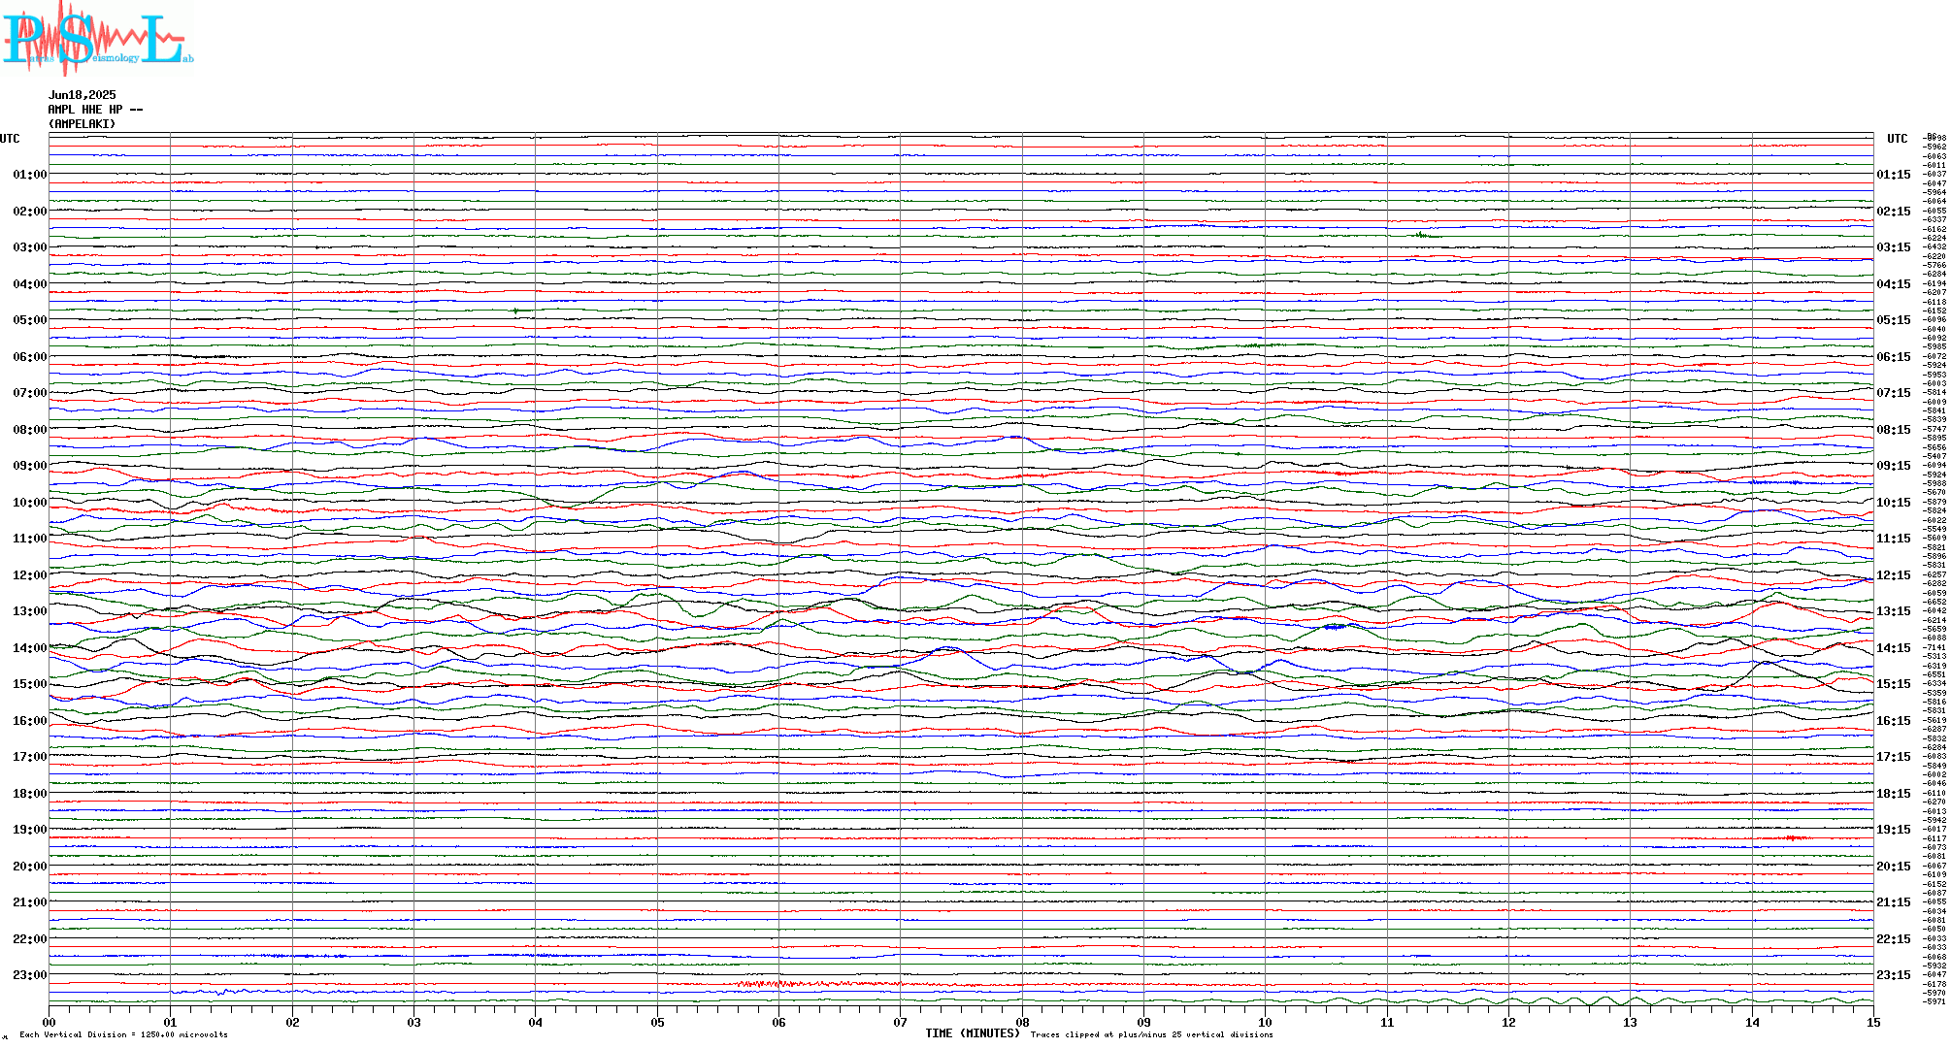
Task: Click minute 15 on the time axis
Action: [1873, 1022]
